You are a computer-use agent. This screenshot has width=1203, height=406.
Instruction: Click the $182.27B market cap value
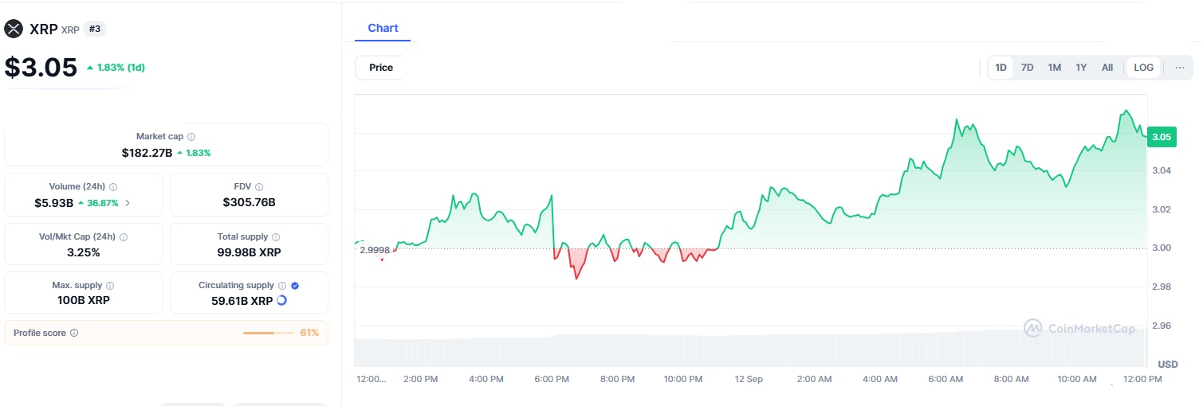[147, 152]
